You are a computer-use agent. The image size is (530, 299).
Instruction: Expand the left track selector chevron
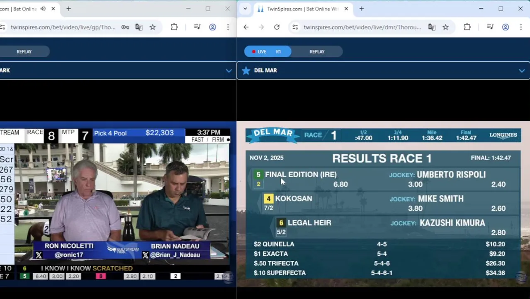pos(229,71)
